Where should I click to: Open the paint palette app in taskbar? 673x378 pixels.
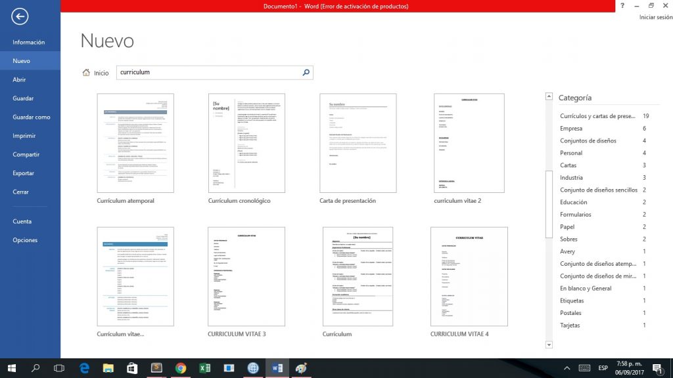pos(301,368)
